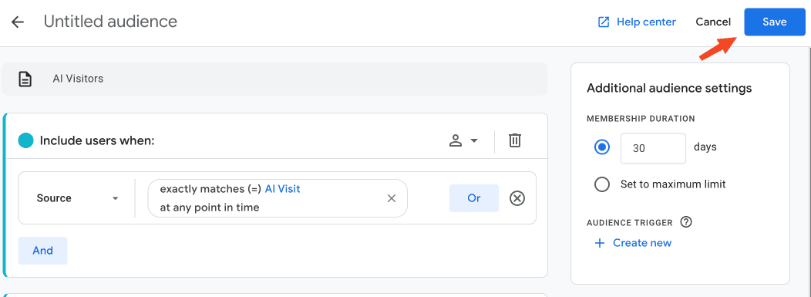Delete the condition group with trash icon
The height and width of the screenshot is (297, 811).
pyautogui.click(x=515, y=140)
